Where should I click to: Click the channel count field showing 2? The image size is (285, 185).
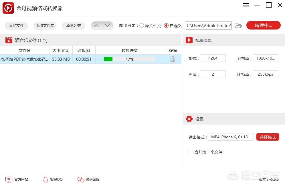click(x=213, y=74)
